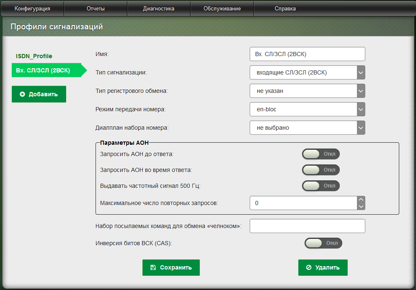The width and height of the screenshot is (416, 290).
Task: Focus the Имя input field
Action: (307, 54)
